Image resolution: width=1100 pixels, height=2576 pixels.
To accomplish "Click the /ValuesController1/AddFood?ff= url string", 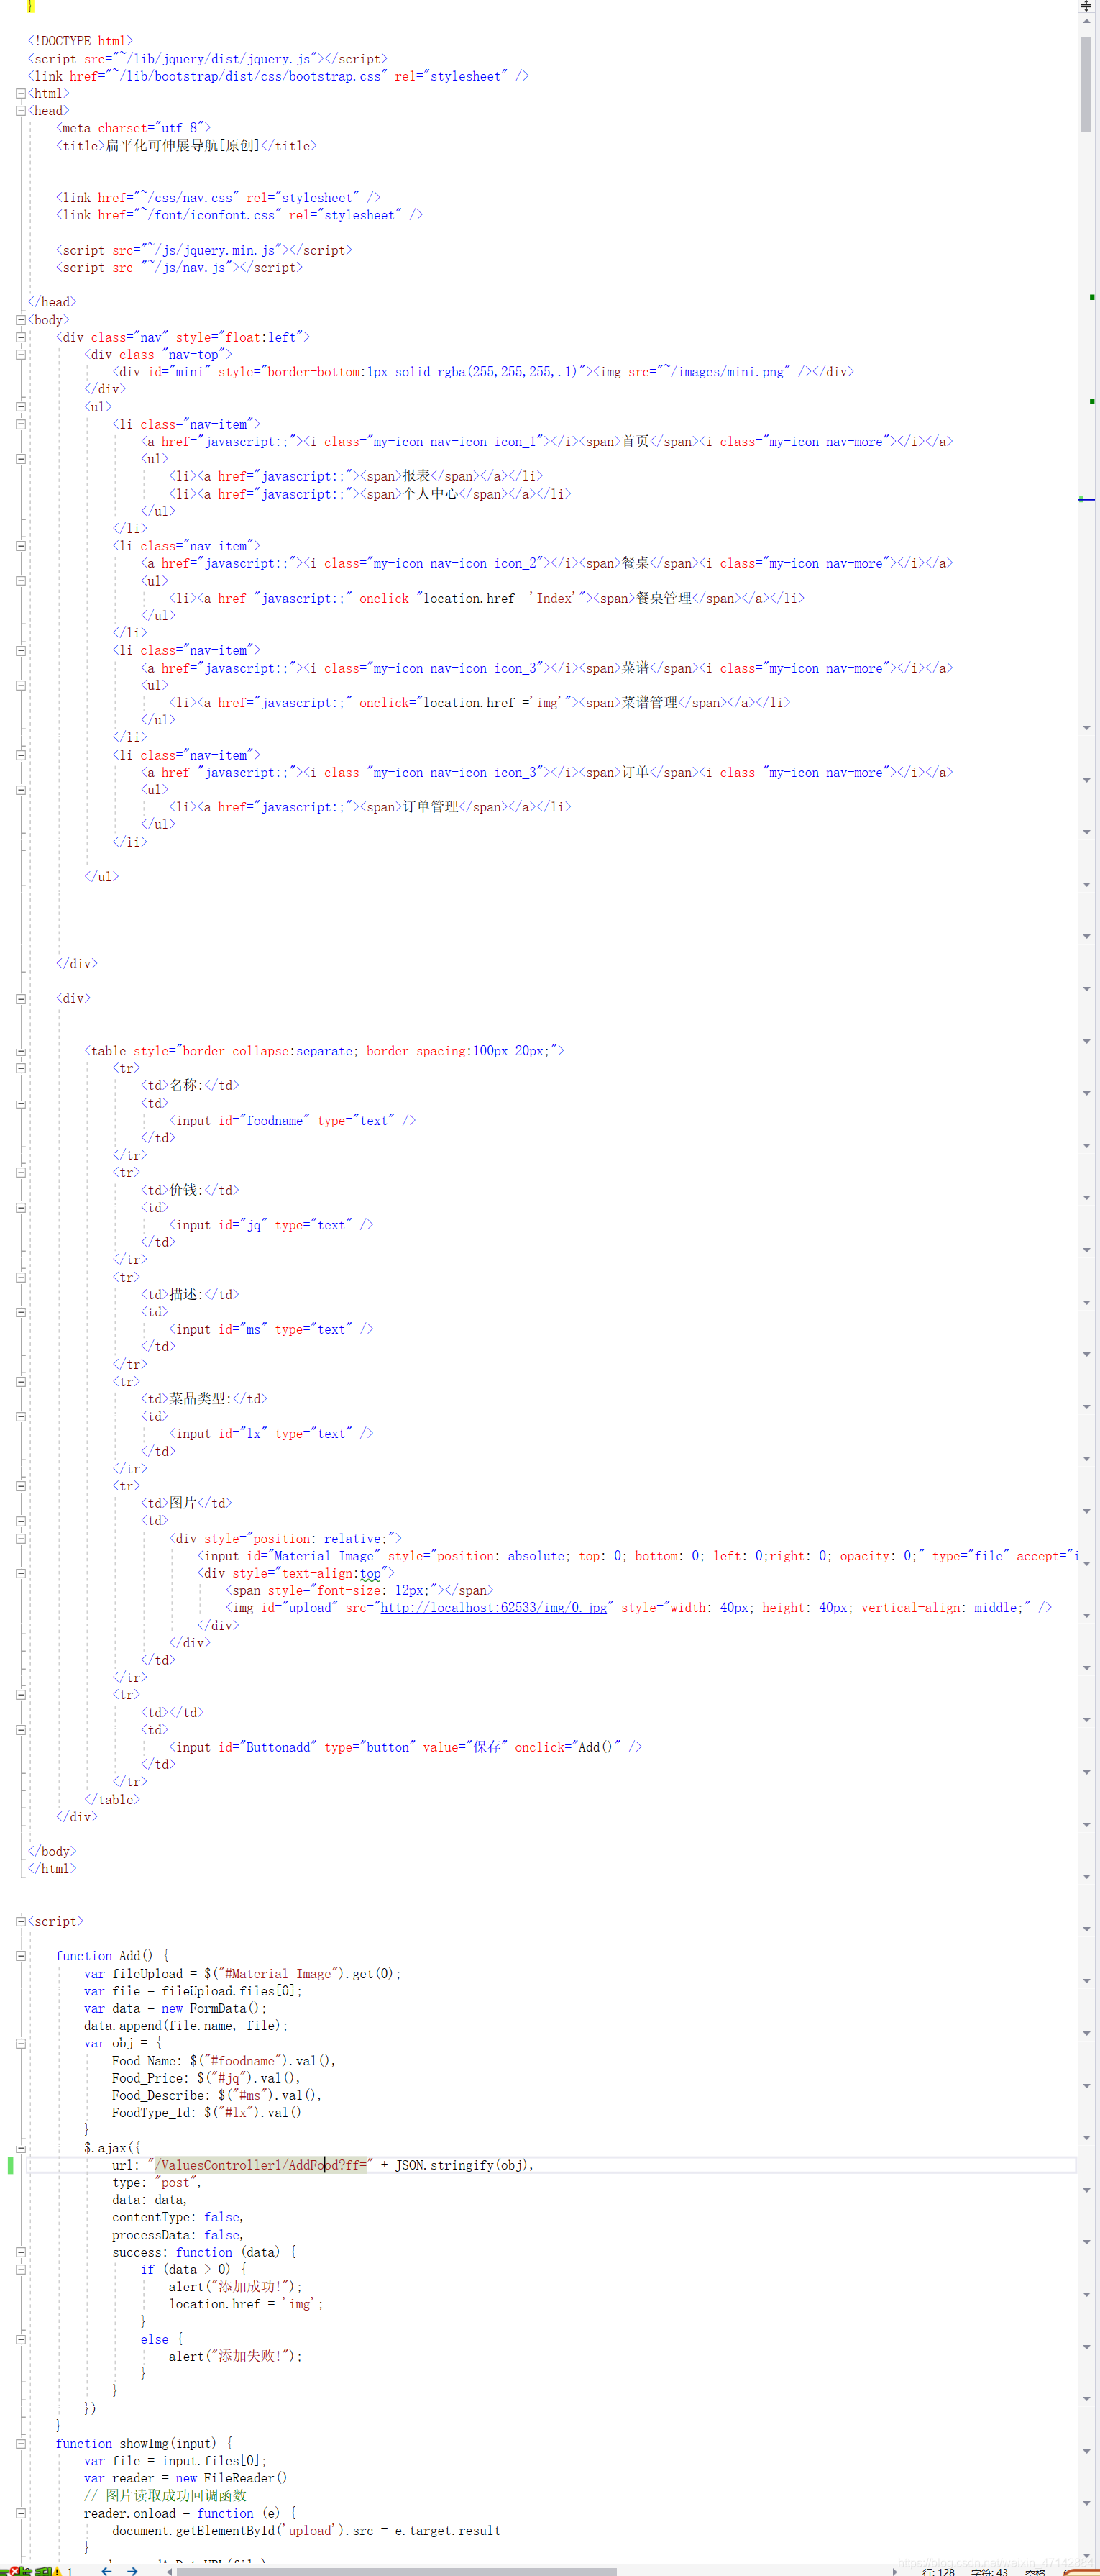I will 261,2165.
